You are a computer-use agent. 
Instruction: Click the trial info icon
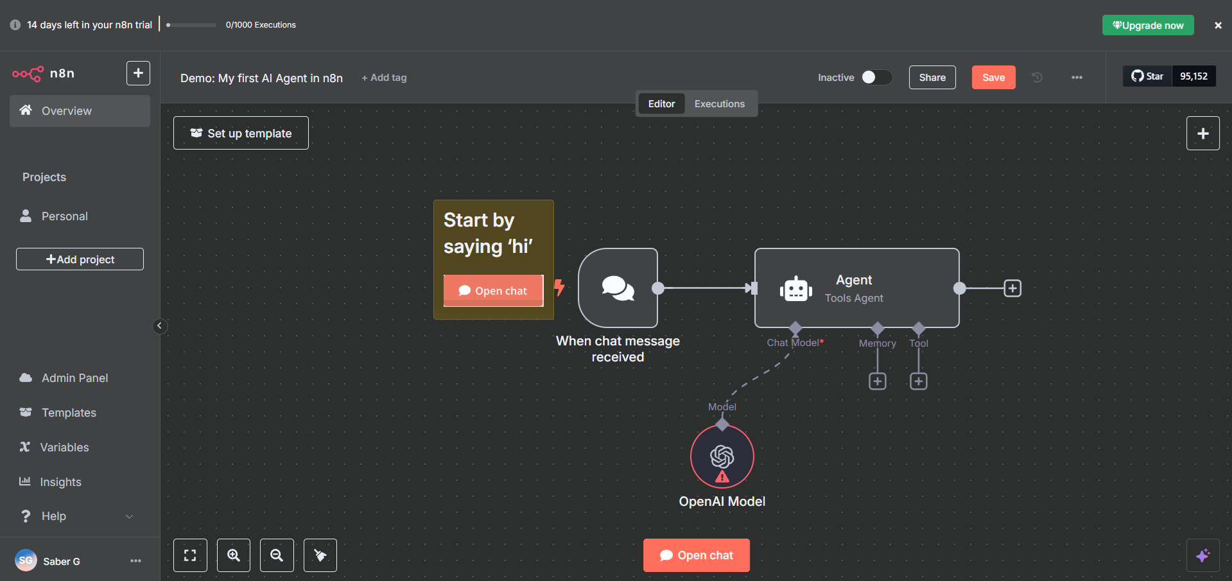tap(15, 25)
